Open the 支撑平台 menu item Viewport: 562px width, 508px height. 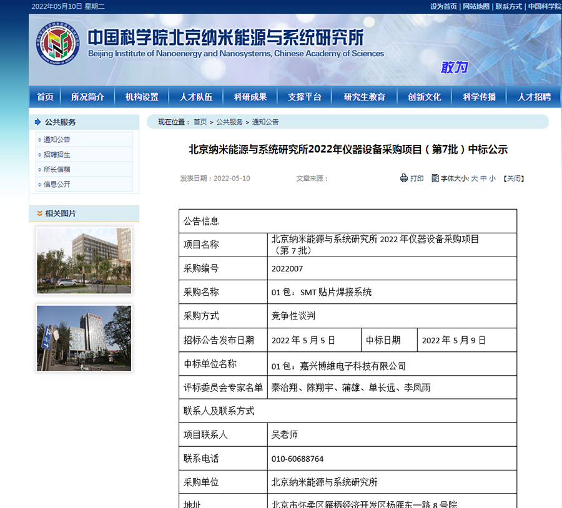pyautogui.click(x=305, y=97)
